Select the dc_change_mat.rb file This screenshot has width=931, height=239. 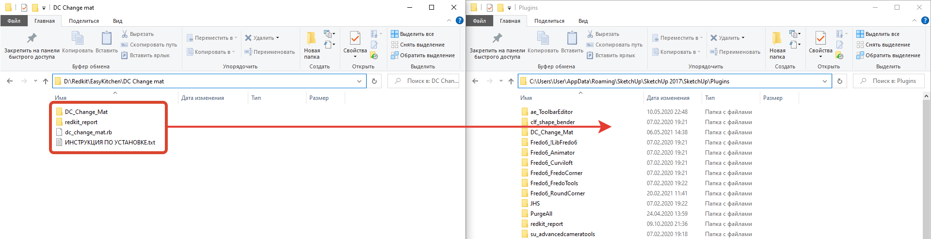click(88, 132)
